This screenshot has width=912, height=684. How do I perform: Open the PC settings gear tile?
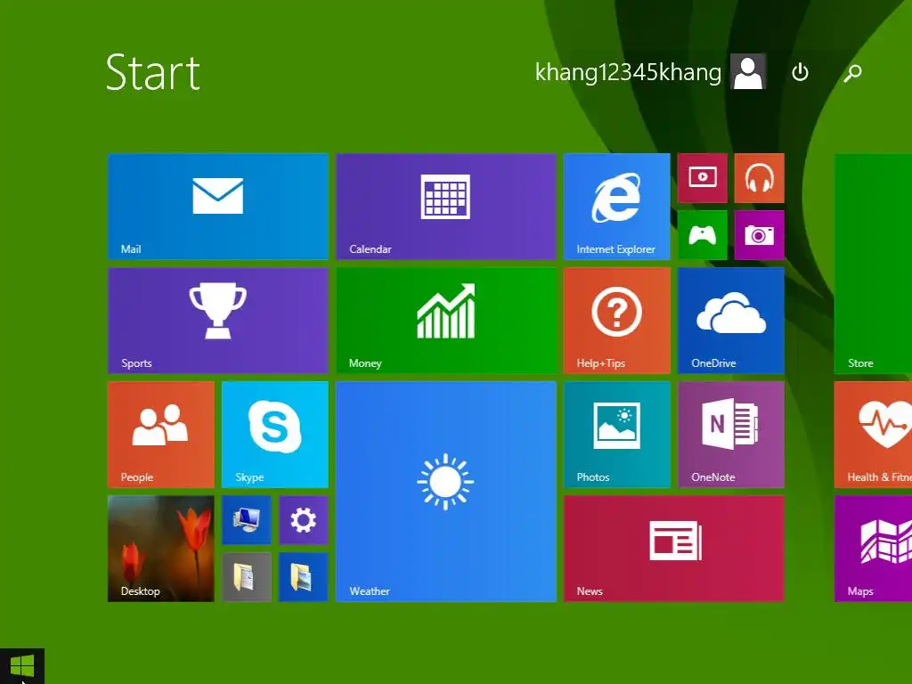tap(303, 520)
